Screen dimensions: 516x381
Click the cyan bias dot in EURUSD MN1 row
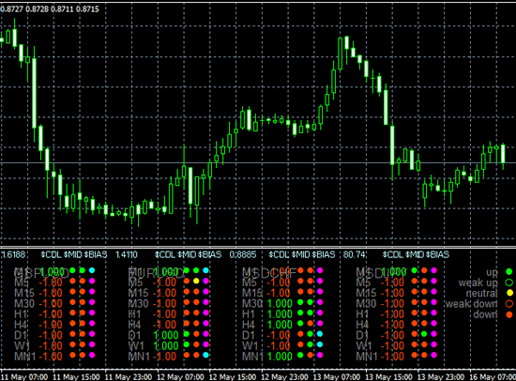[x=205, y=355]
